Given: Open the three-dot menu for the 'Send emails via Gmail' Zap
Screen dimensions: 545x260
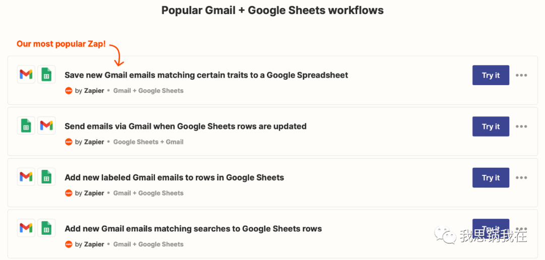Looking at the screenshot, I should tap(521, 126).
